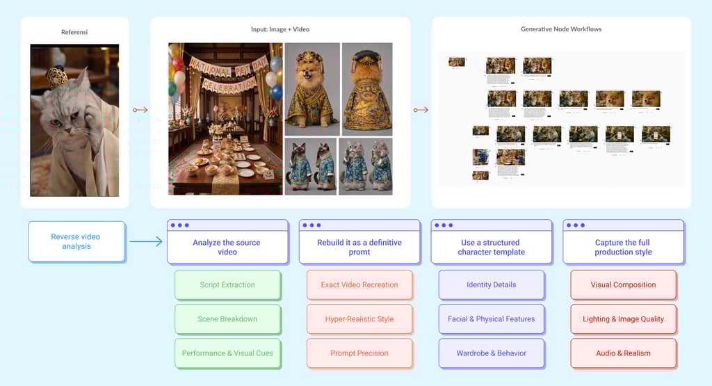Open the two Siamese cats image
This screenshot has width=712, height=386.
(311, 167)
